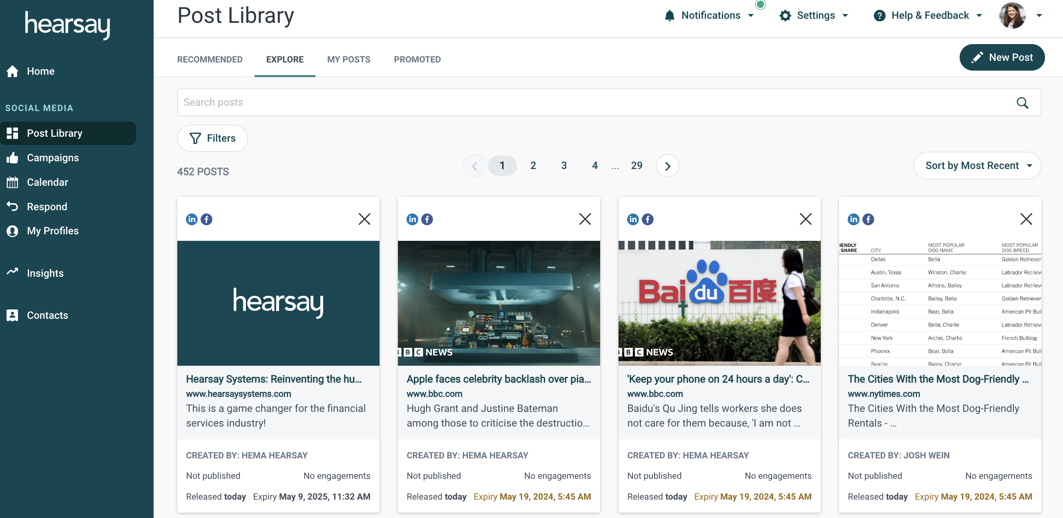The height and width of the screenshot is (518, 1063).
Task: Open Campaigns thumbs-up icon
Action: pyautogui.click(x=12, y=158)
